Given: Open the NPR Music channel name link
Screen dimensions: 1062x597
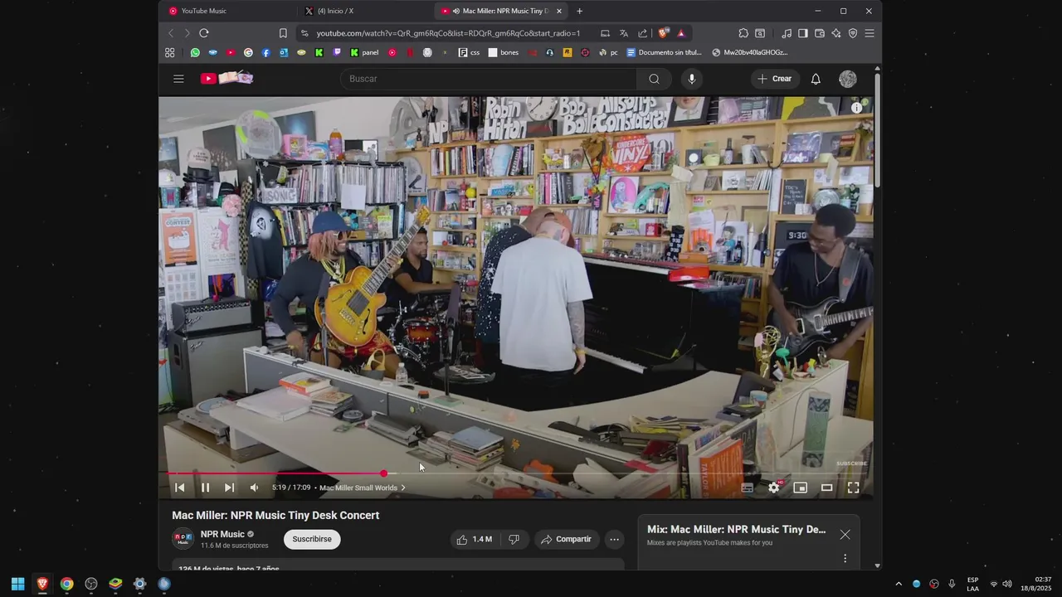Looking at the screenshot, I should pos(222,535).
